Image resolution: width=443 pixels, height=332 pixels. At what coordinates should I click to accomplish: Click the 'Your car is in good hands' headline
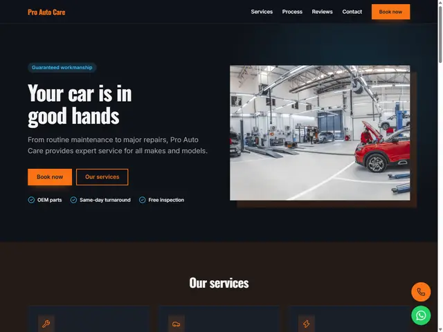(80, 104)
